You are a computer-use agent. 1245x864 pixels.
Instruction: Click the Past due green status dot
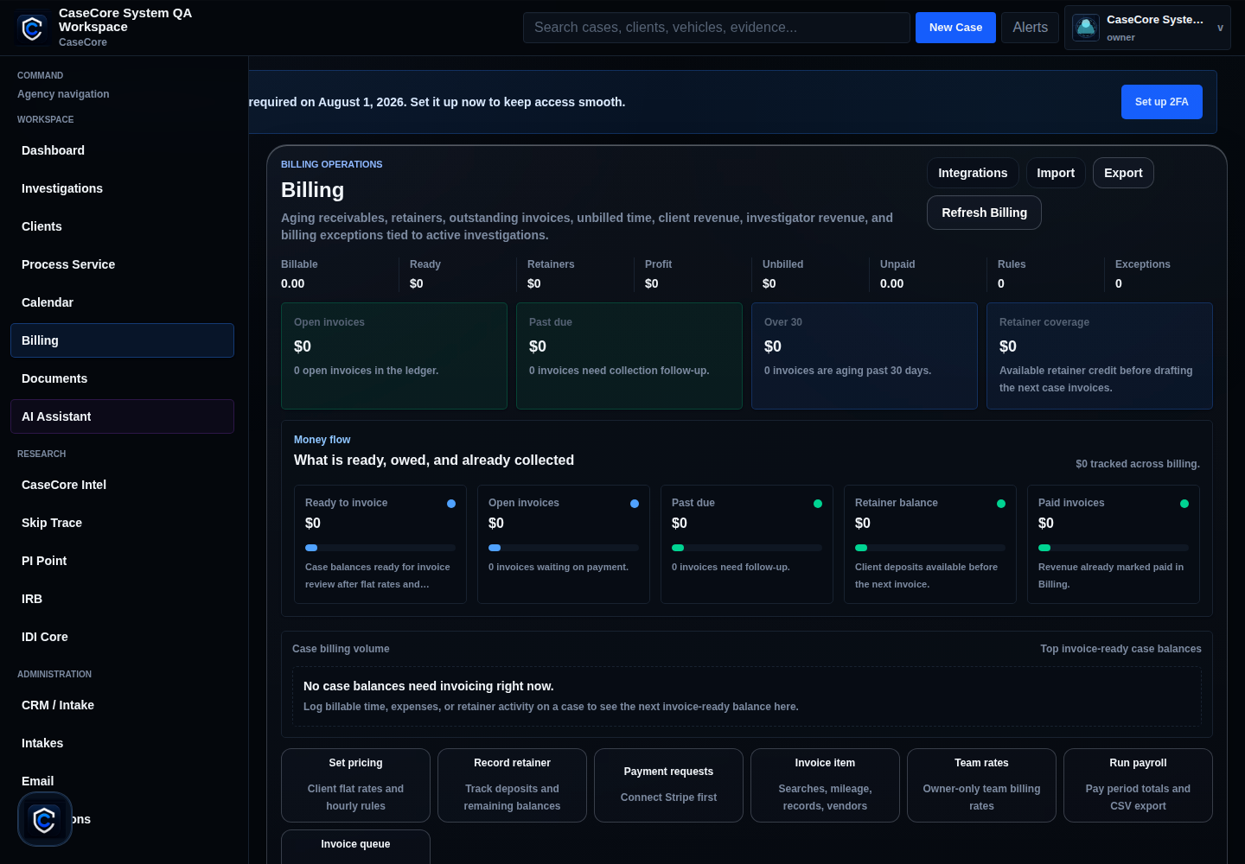pyautogui.click(x=818, y=504)
